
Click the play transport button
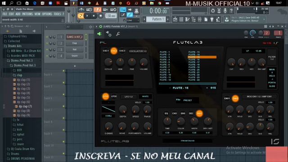[87, 16]
